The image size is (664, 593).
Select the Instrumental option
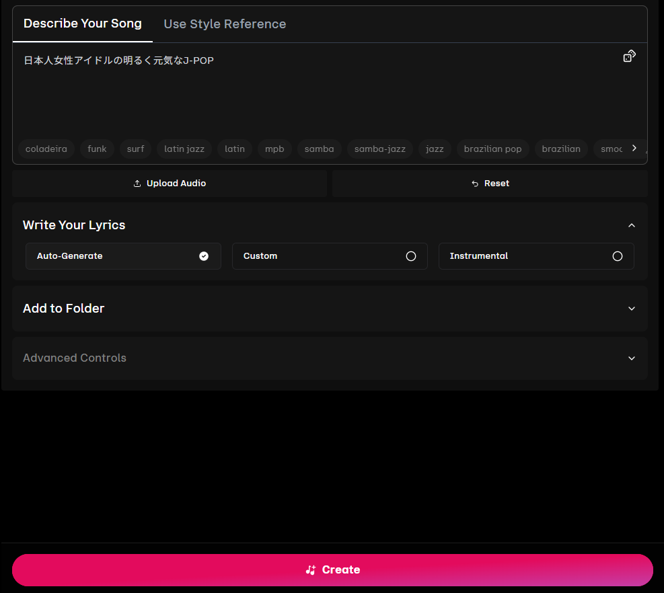536,256
